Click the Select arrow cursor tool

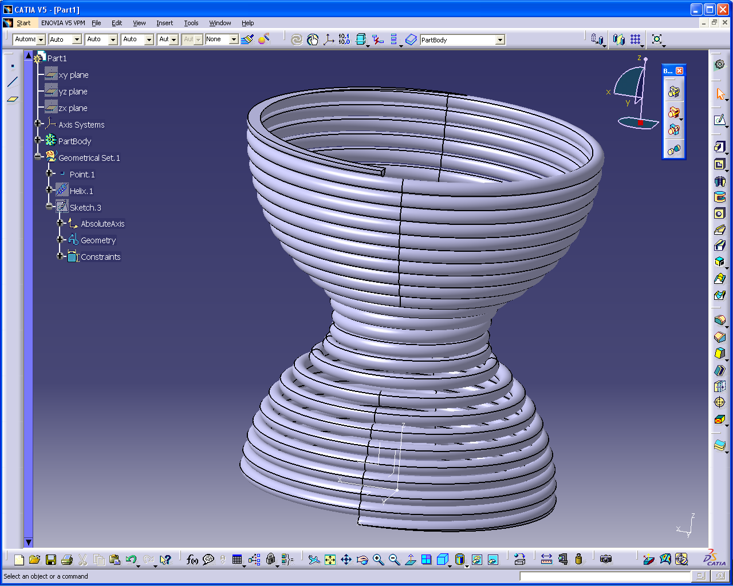(x=720, y=93)
